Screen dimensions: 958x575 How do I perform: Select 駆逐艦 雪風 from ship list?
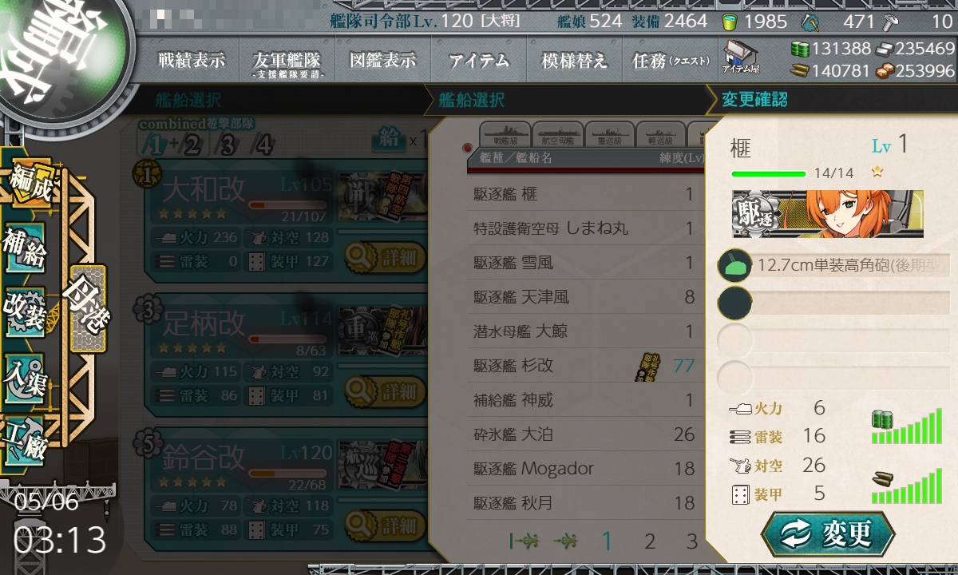click(x=585, y=262)
